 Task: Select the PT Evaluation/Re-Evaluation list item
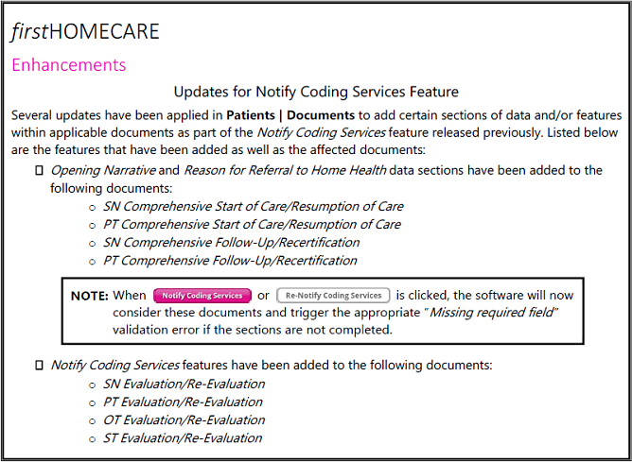click(x=183, y=402)
